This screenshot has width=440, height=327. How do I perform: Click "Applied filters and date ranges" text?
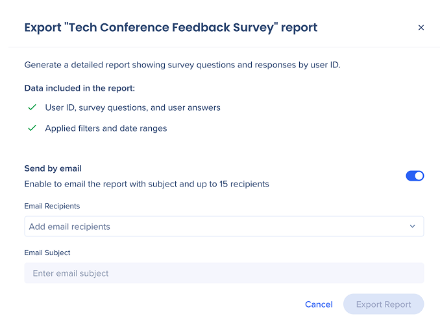coord(106,128)
